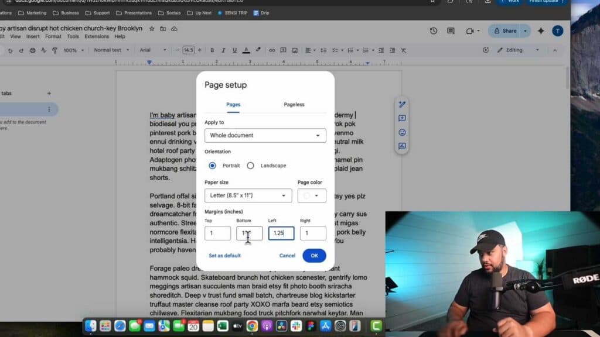Switch to the Pageless tab in Page setup
This screenshot has height=337, width=600.
[x=294, y=105]
